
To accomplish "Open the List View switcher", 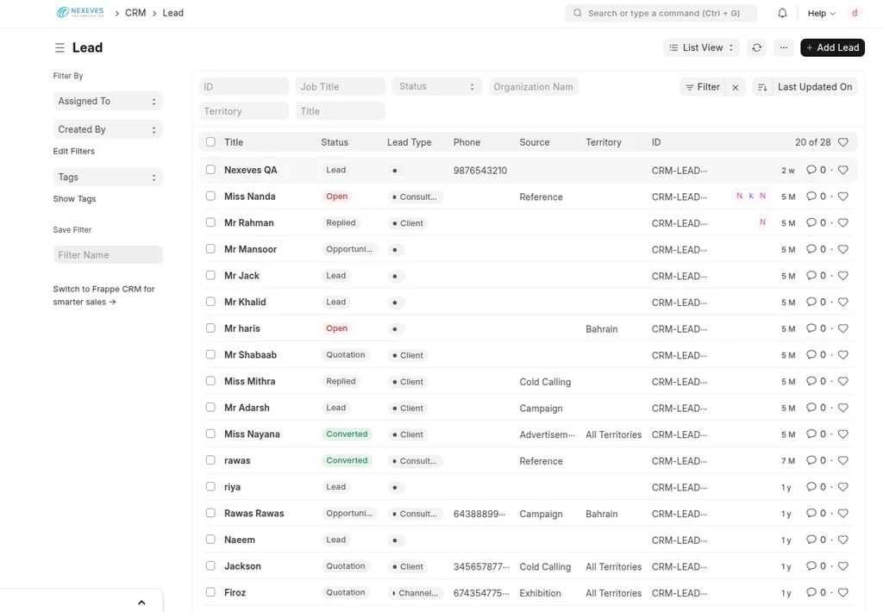I will coord(701,48).
